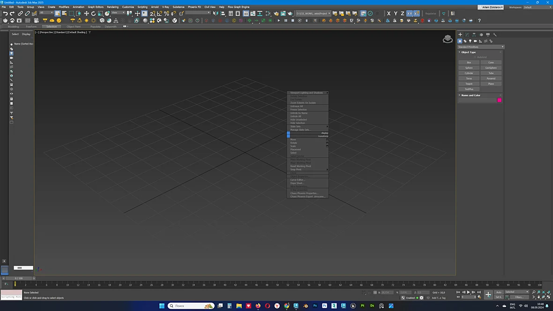The height and width of the screenshot is (311, 553).
Task: Toggle Set Key mode
Action: pos(499,297)
